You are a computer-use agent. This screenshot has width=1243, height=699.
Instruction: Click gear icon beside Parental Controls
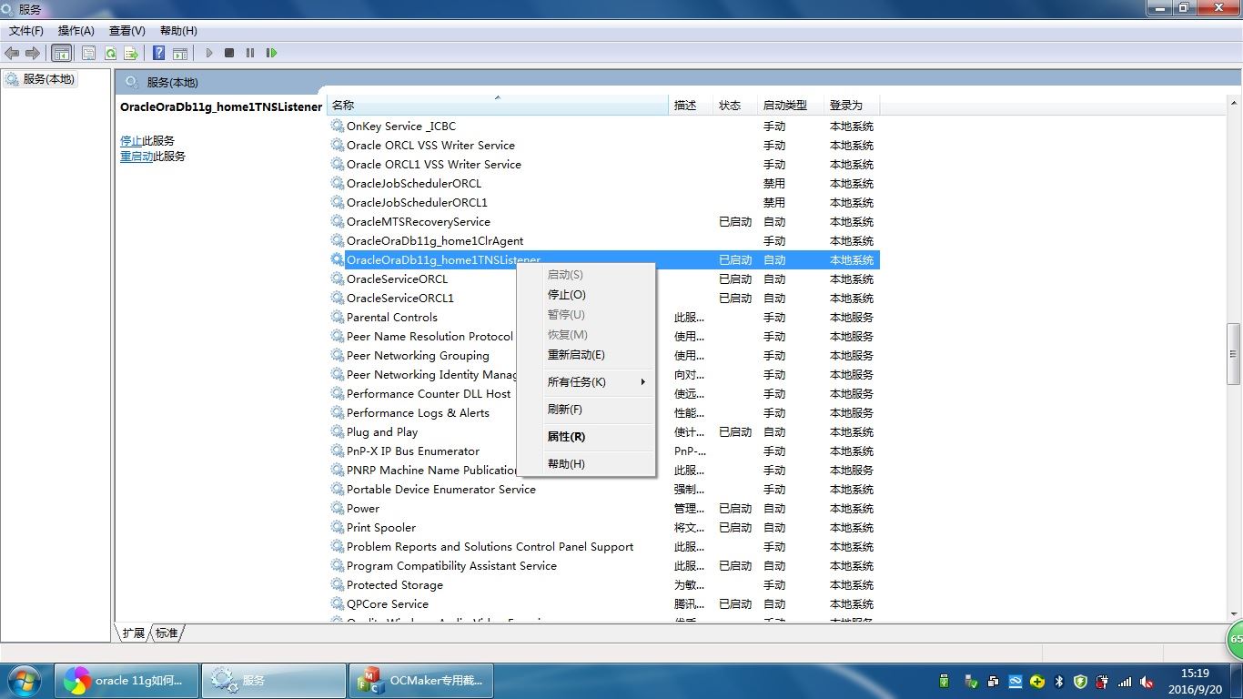[338, 318]
